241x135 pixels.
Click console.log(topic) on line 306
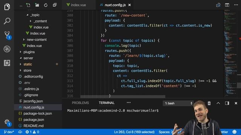pyautogui.click(x=123, y=46)
